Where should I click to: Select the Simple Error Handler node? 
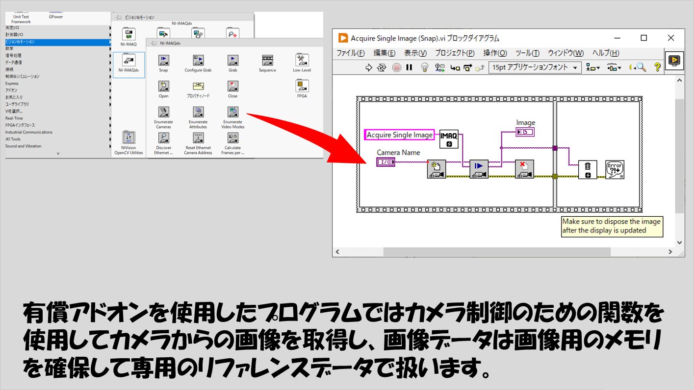(x=615, y=169)
